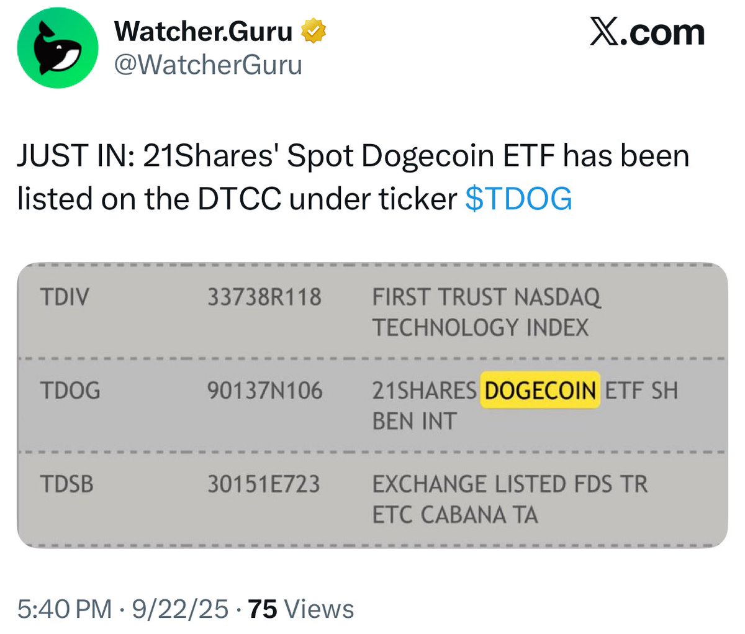Select the TDOG ticker cell

click(70, 391)
